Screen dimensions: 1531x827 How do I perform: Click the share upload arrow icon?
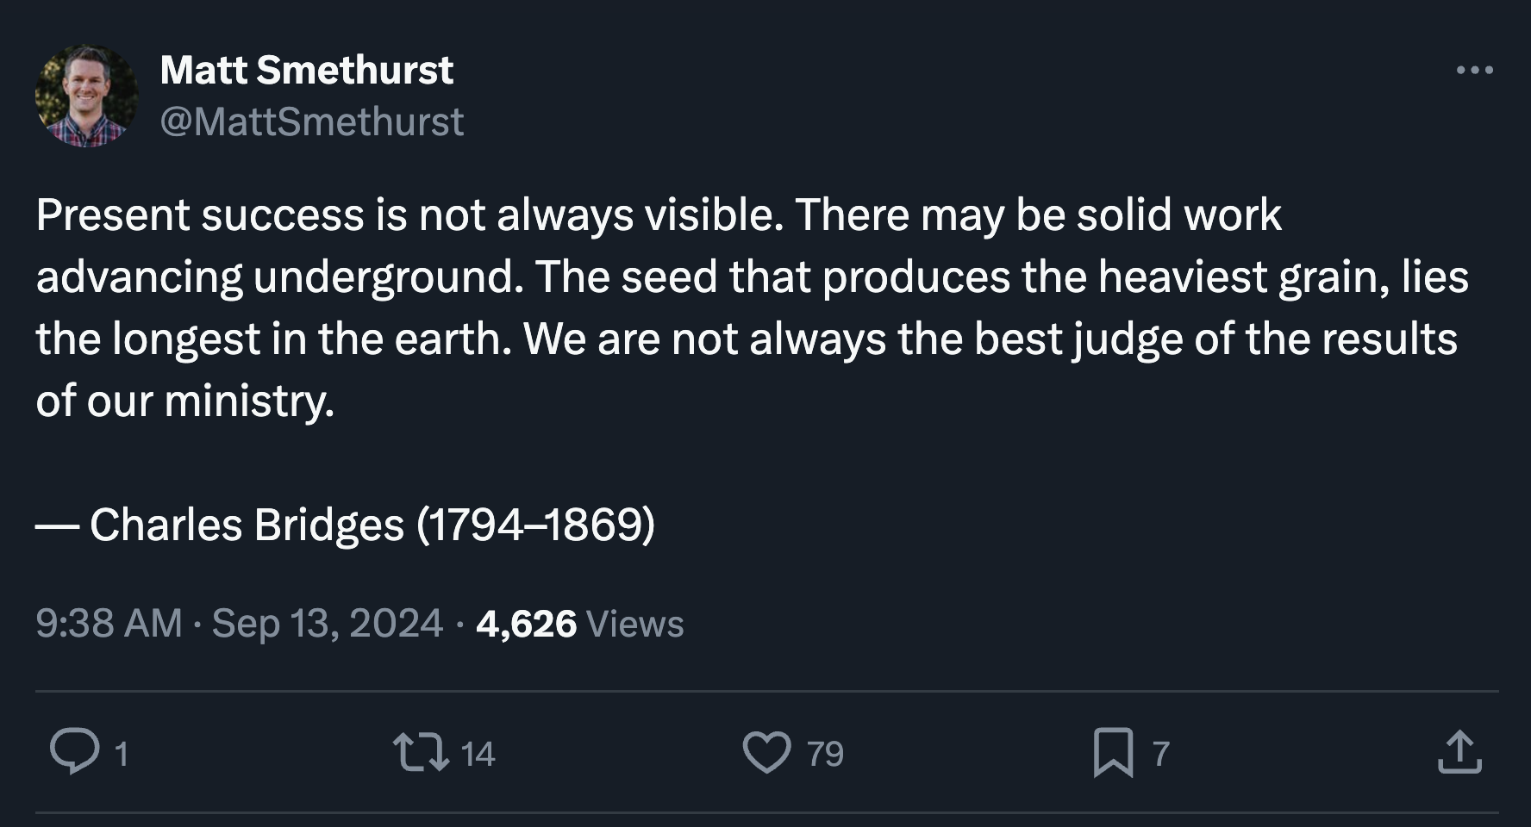tap(1459, 751)
